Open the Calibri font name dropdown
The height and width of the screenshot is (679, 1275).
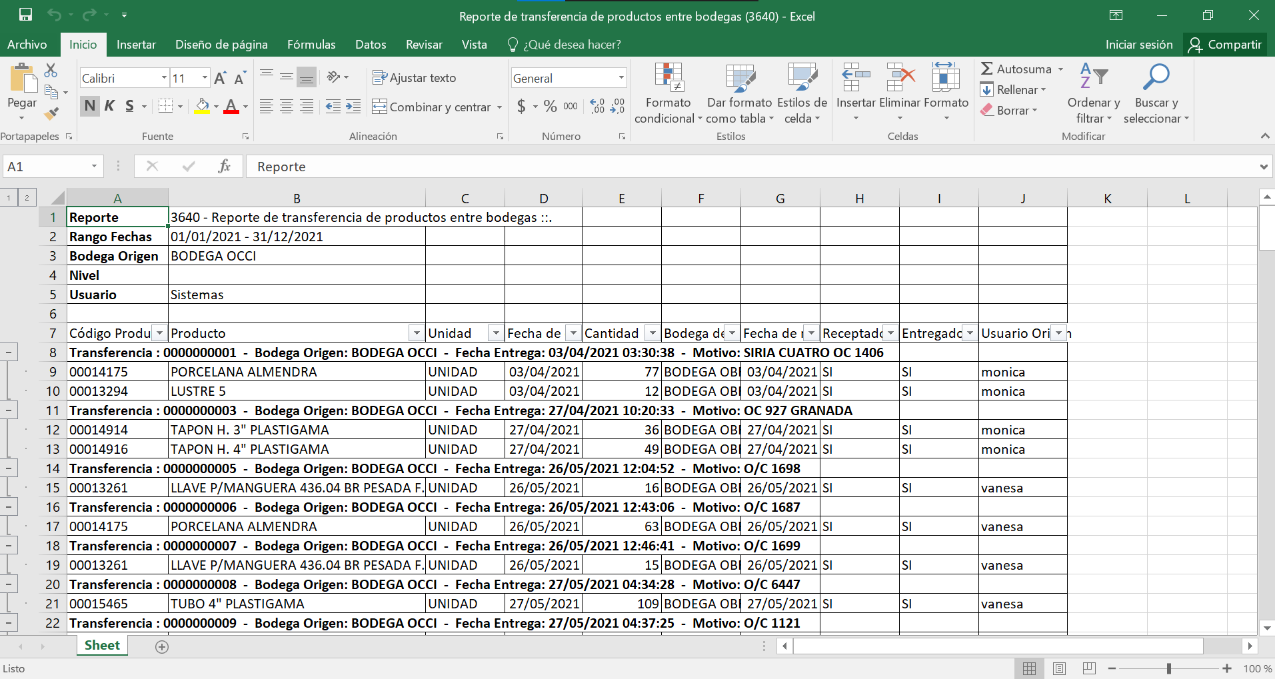tap(164, 78)
